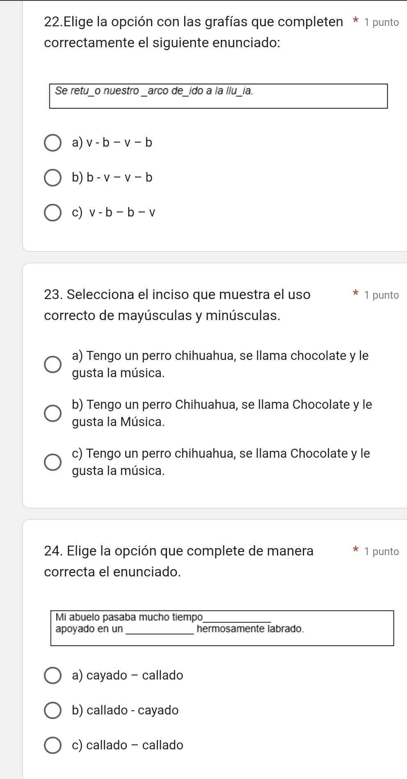The height and width of the screenshot is (779, 407).
Task: Pick answer c) with capitalized Chocolate only
Action: click(53, 462)
